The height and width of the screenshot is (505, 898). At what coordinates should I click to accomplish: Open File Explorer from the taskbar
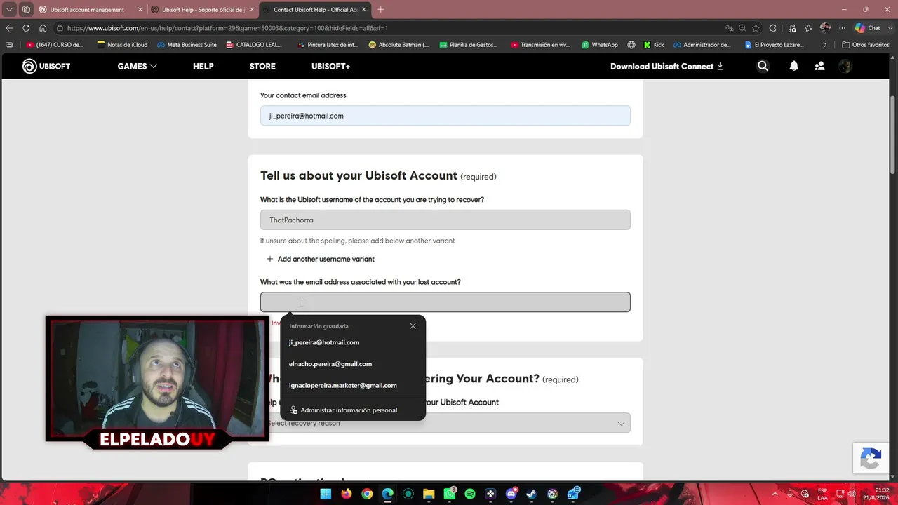point(429,494)
